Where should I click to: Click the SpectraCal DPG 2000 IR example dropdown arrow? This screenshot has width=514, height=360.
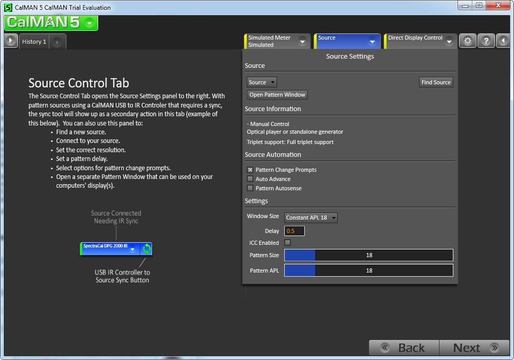133,250
